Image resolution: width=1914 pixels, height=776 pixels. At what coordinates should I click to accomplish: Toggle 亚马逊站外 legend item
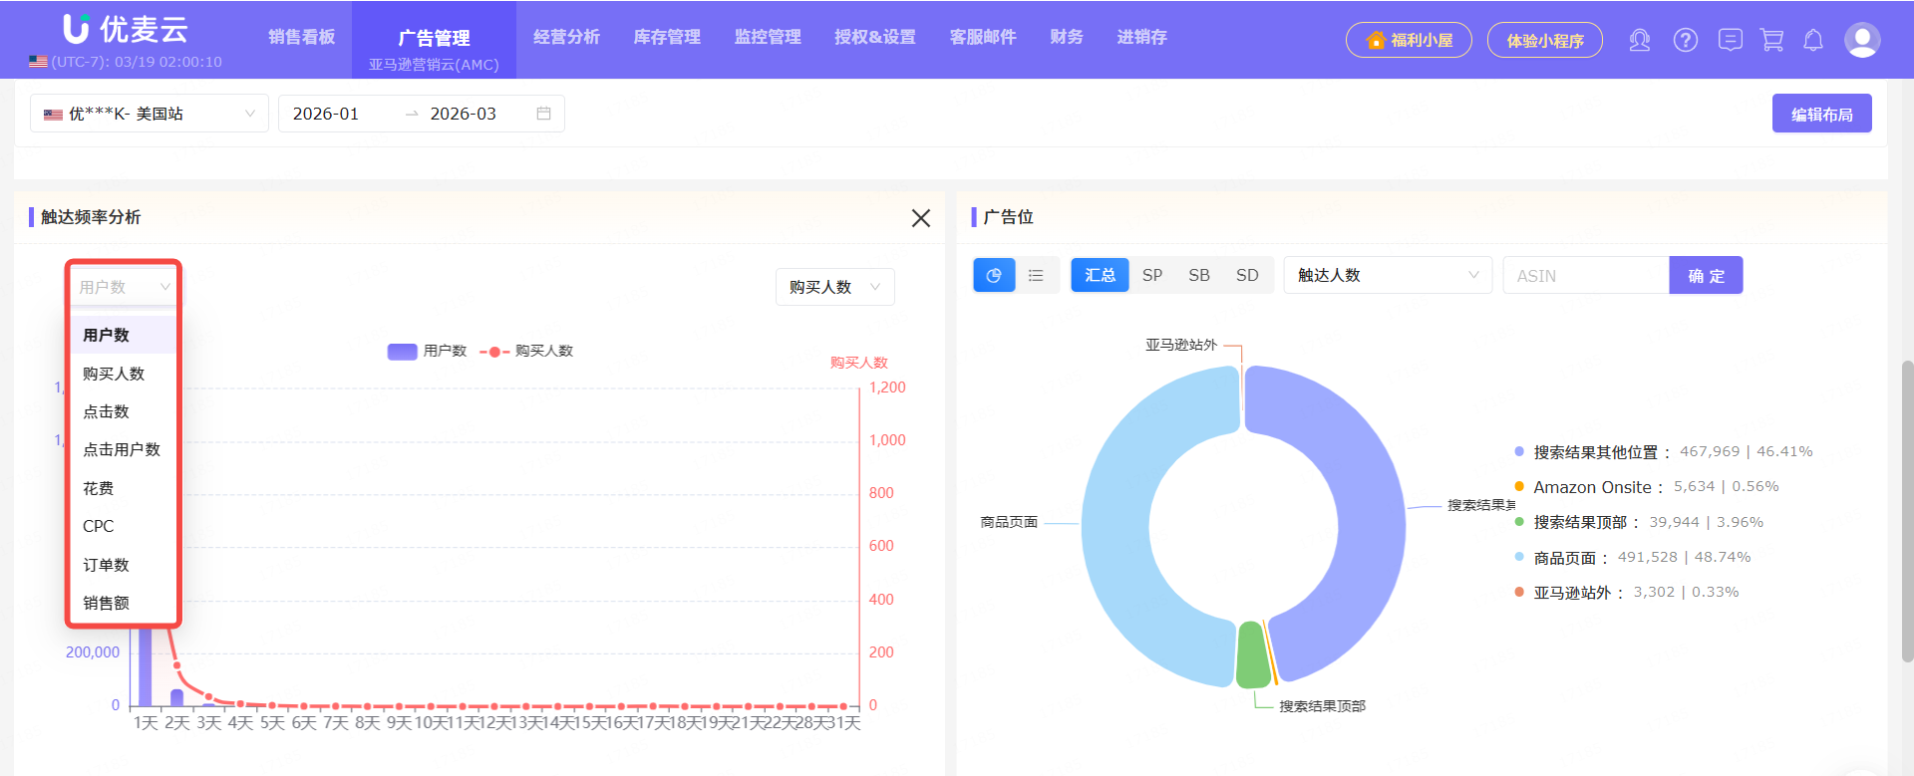[1626, 592]
